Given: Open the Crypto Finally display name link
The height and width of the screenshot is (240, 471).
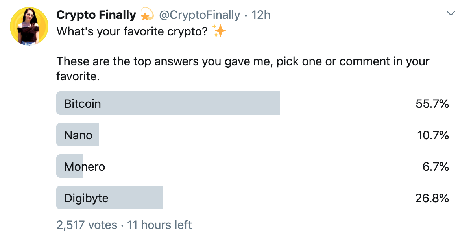Looking at the screenshot, I should 96,15.
